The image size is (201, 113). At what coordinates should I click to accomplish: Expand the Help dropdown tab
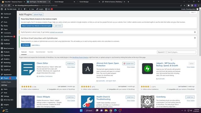[x=193, y=12]
